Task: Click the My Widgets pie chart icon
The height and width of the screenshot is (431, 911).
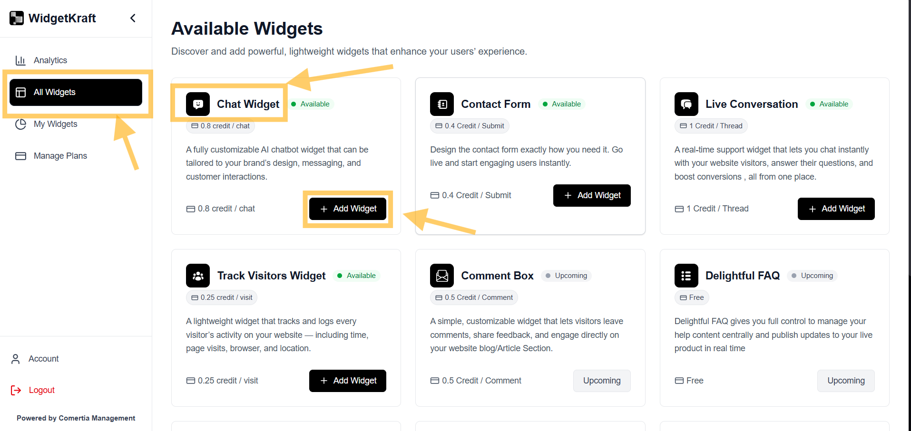Action: point(21,124)
